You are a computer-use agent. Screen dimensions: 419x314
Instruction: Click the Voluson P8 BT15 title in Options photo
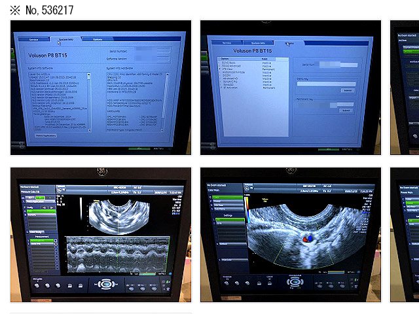(253, 51)
